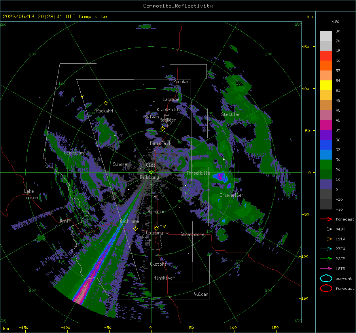Screen dimensions: 356x333
Task: Click the current legend label
Action: [343, 278]
